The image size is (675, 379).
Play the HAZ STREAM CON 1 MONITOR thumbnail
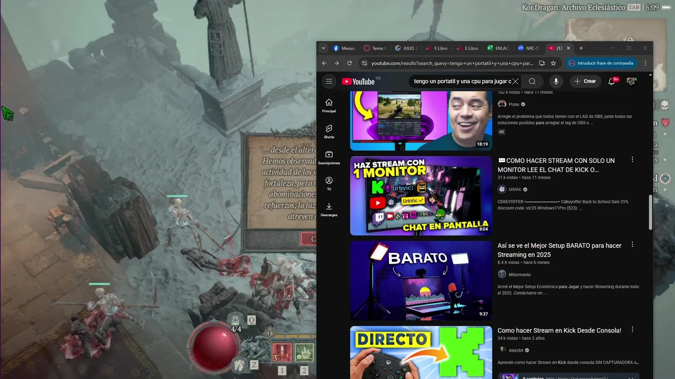tap(421, 196)
